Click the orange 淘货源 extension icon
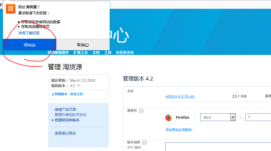The image size is (271, 151). click(x=11, y=9)
